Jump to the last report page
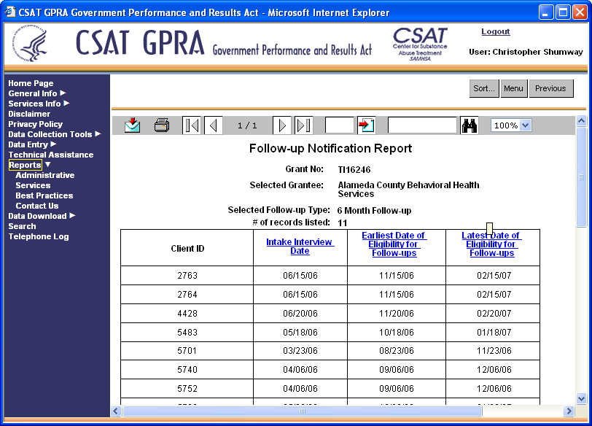The image size is (592, 426). tap(303, 125)
